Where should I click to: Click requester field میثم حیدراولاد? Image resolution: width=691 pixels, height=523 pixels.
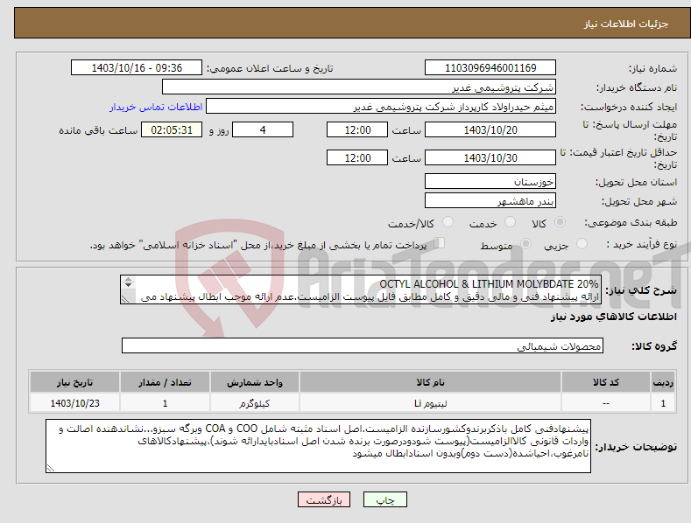pos(381,107)
